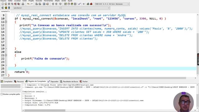Image resolution: width=199 pixels, height=112 pixels.
Task: Switch to the Compilador tab
Action: (x=7, y=82)
